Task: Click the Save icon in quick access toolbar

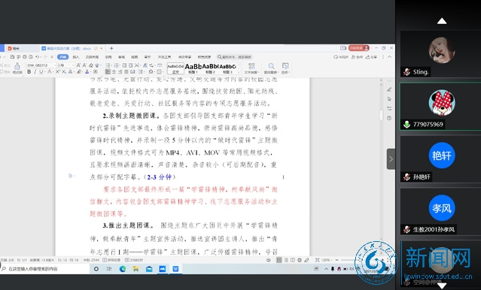Action: (12, 57)
